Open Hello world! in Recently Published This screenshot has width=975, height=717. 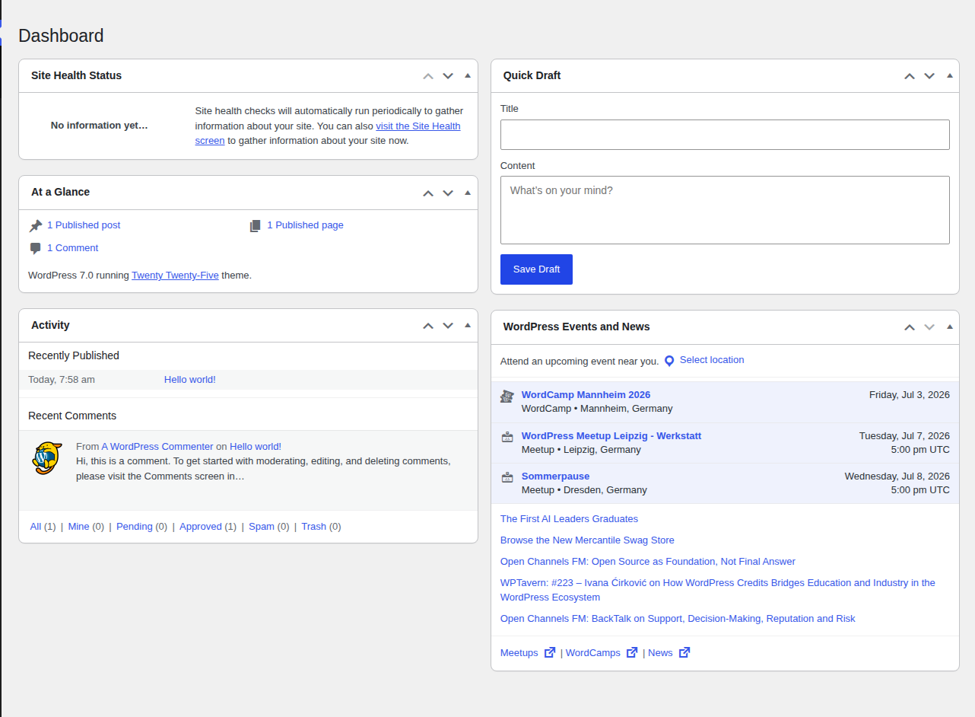click(x=190, y=380)
